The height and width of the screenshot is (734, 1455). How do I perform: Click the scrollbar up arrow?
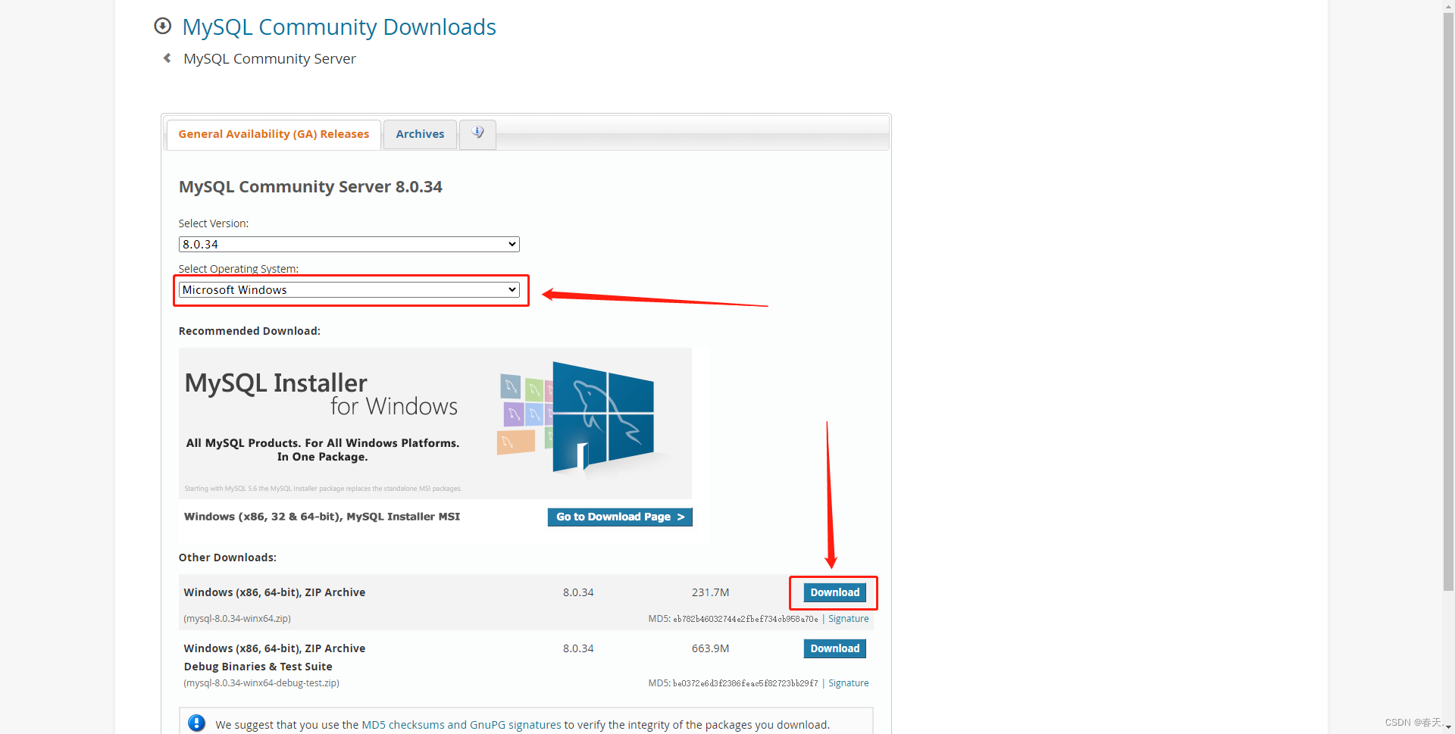1448,5
